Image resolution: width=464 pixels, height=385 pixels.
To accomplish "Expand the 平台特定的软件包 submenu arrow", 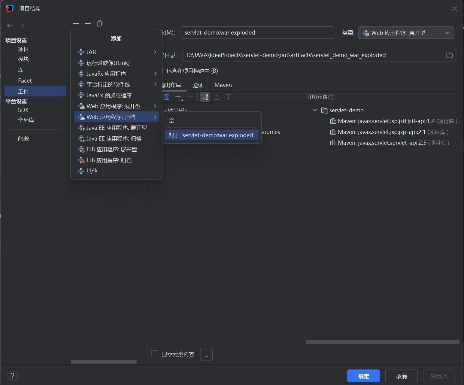I will coord(155,84).
